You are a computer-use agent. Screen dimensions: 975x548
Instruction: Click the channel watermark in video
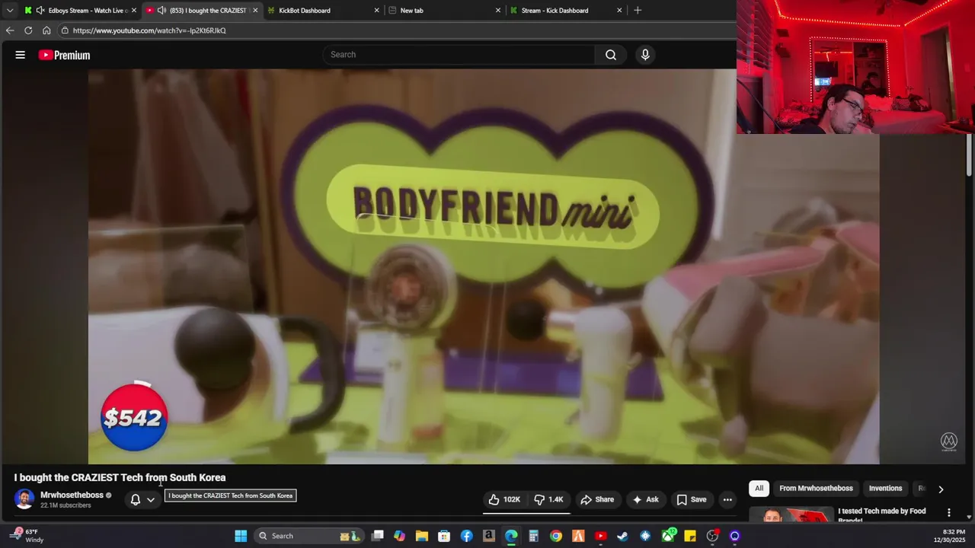(x=948, y=441)
